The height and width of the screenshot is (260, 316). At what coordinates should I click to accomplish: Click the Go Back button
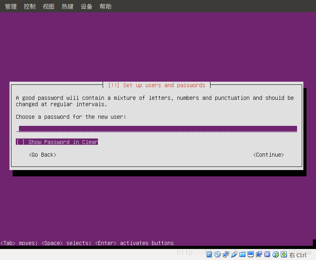tap(42, 155)
